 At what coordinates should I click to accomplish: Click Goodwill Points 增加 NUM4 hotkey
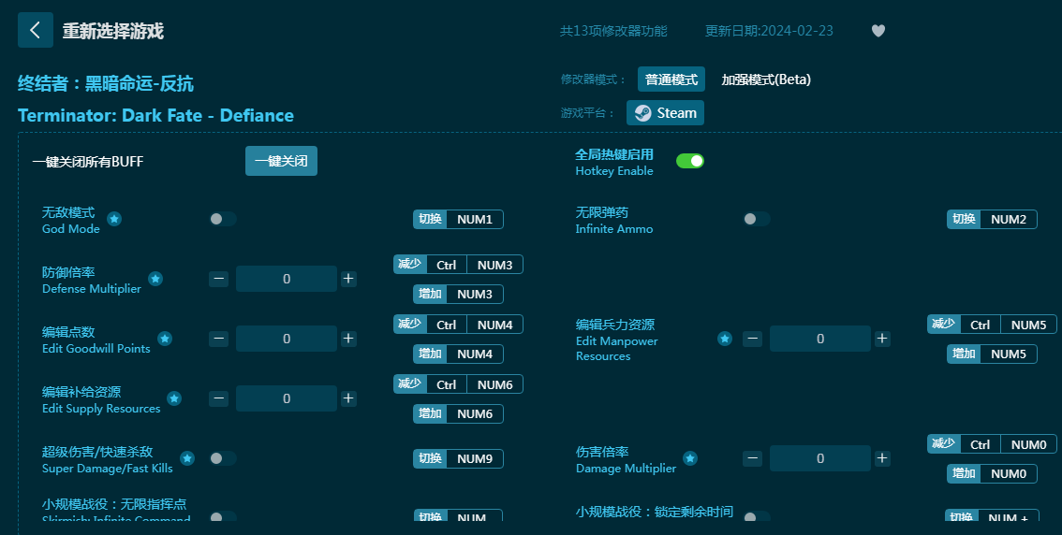pyautogui.click(x=459, y=354)
